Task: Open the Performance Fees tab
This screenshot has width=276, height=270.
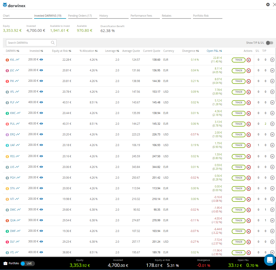Action: (x=145, y=16)
